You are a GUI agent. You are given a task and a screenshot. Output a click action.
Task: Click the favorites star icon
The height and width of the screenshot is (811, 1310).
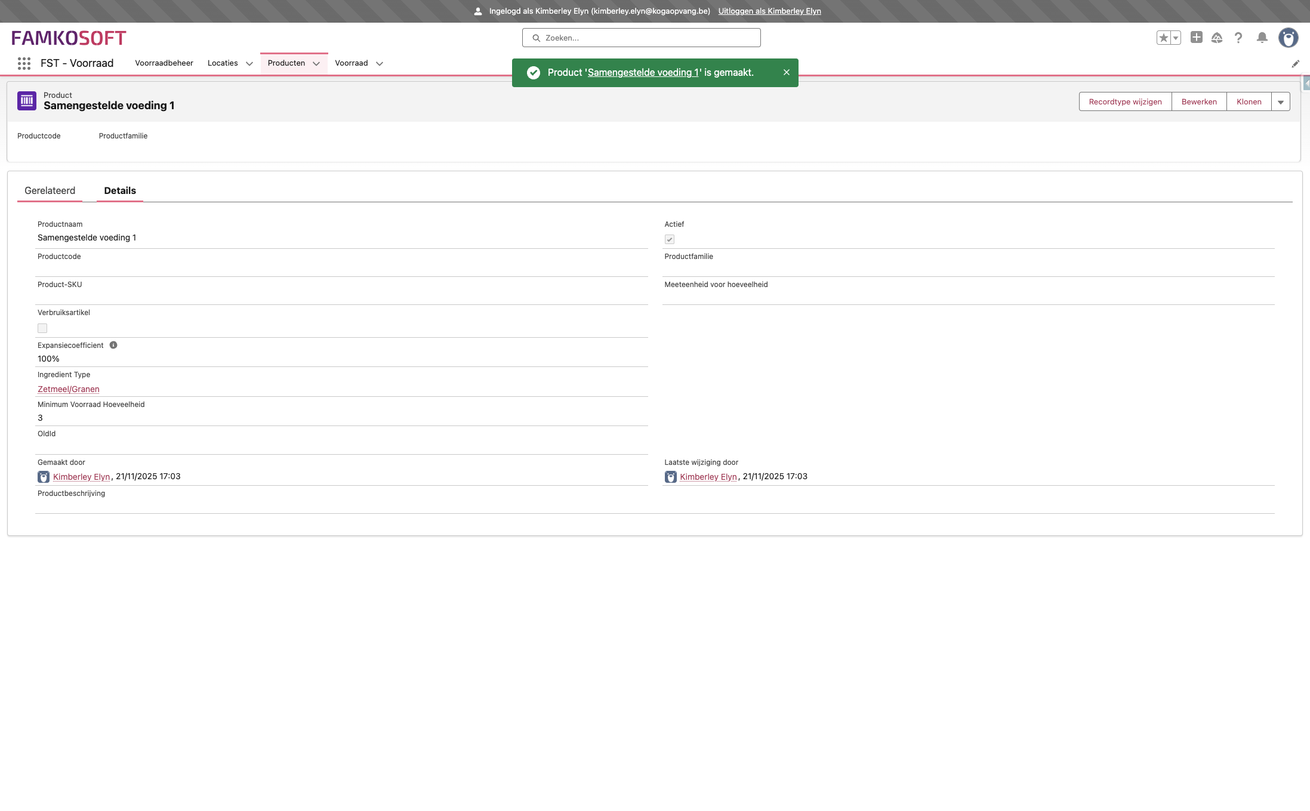(1163, 38)
